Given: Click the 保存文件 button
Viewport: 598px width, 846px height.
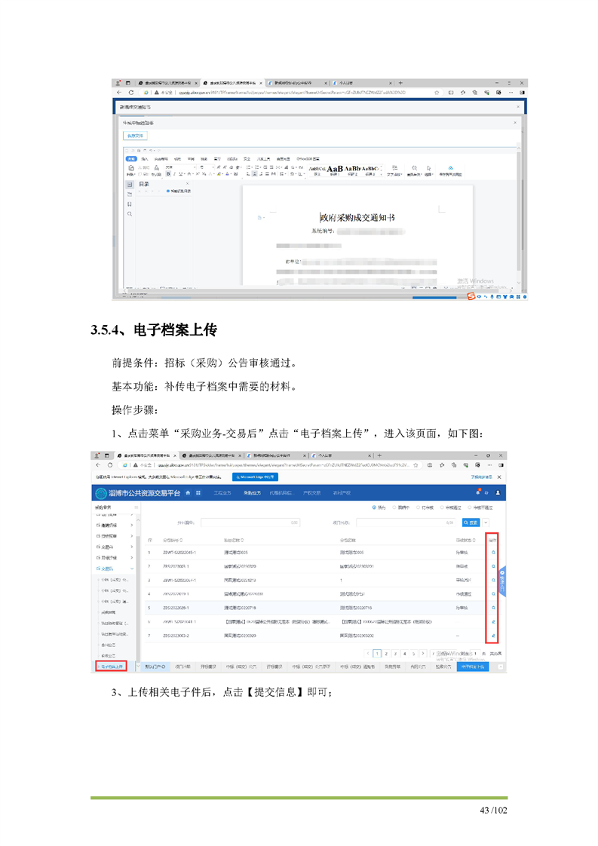Looking at the screenshot, I should [x=133, y=136].
